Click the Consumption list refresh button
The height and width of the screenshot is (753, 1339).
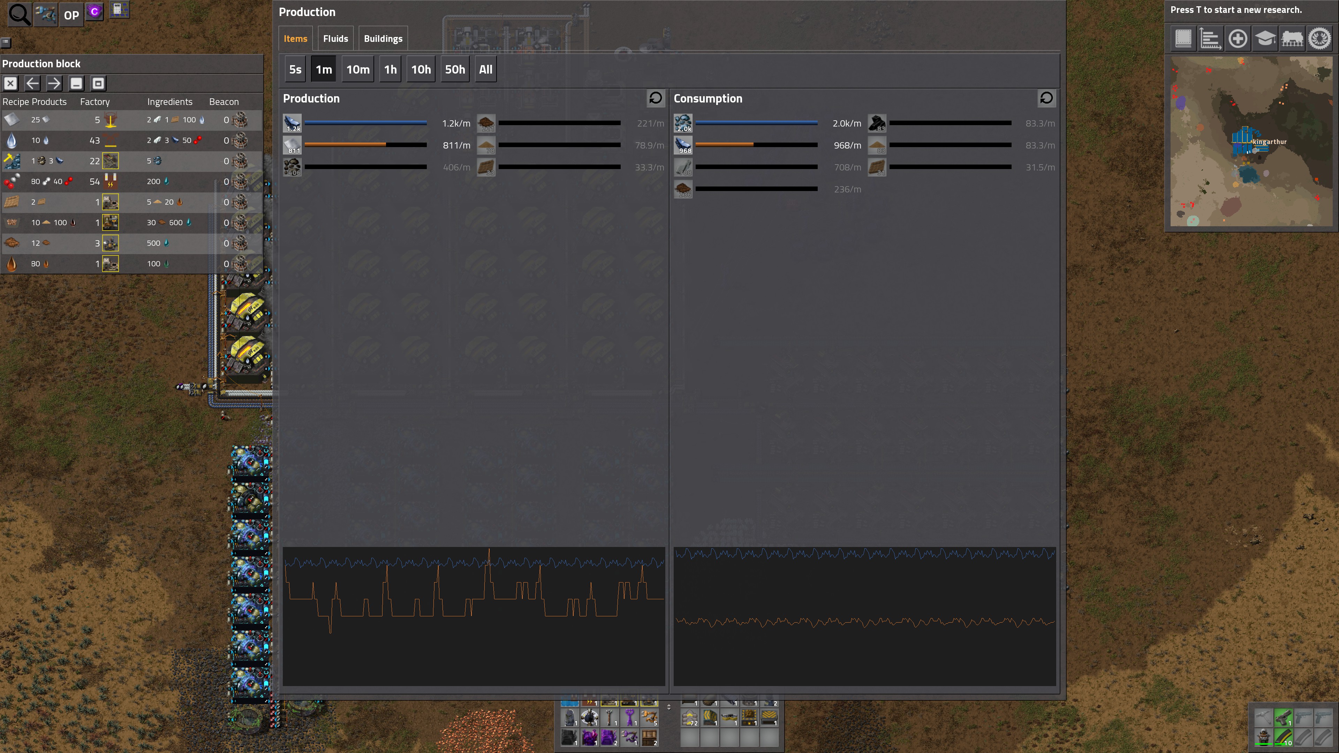coord(1046,98)
